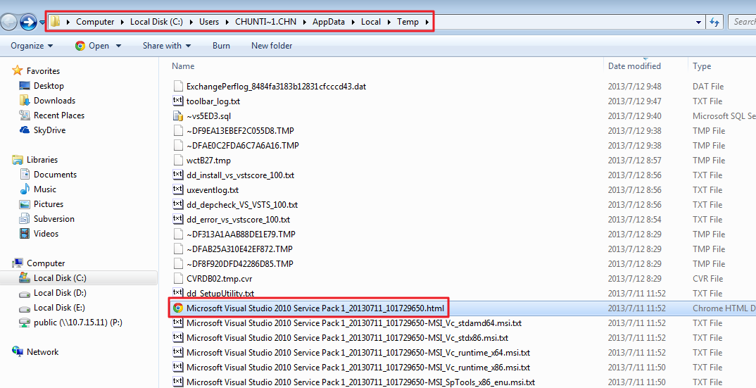Click the Recent Places icon
756x388 pixels.
coord(25,115)
